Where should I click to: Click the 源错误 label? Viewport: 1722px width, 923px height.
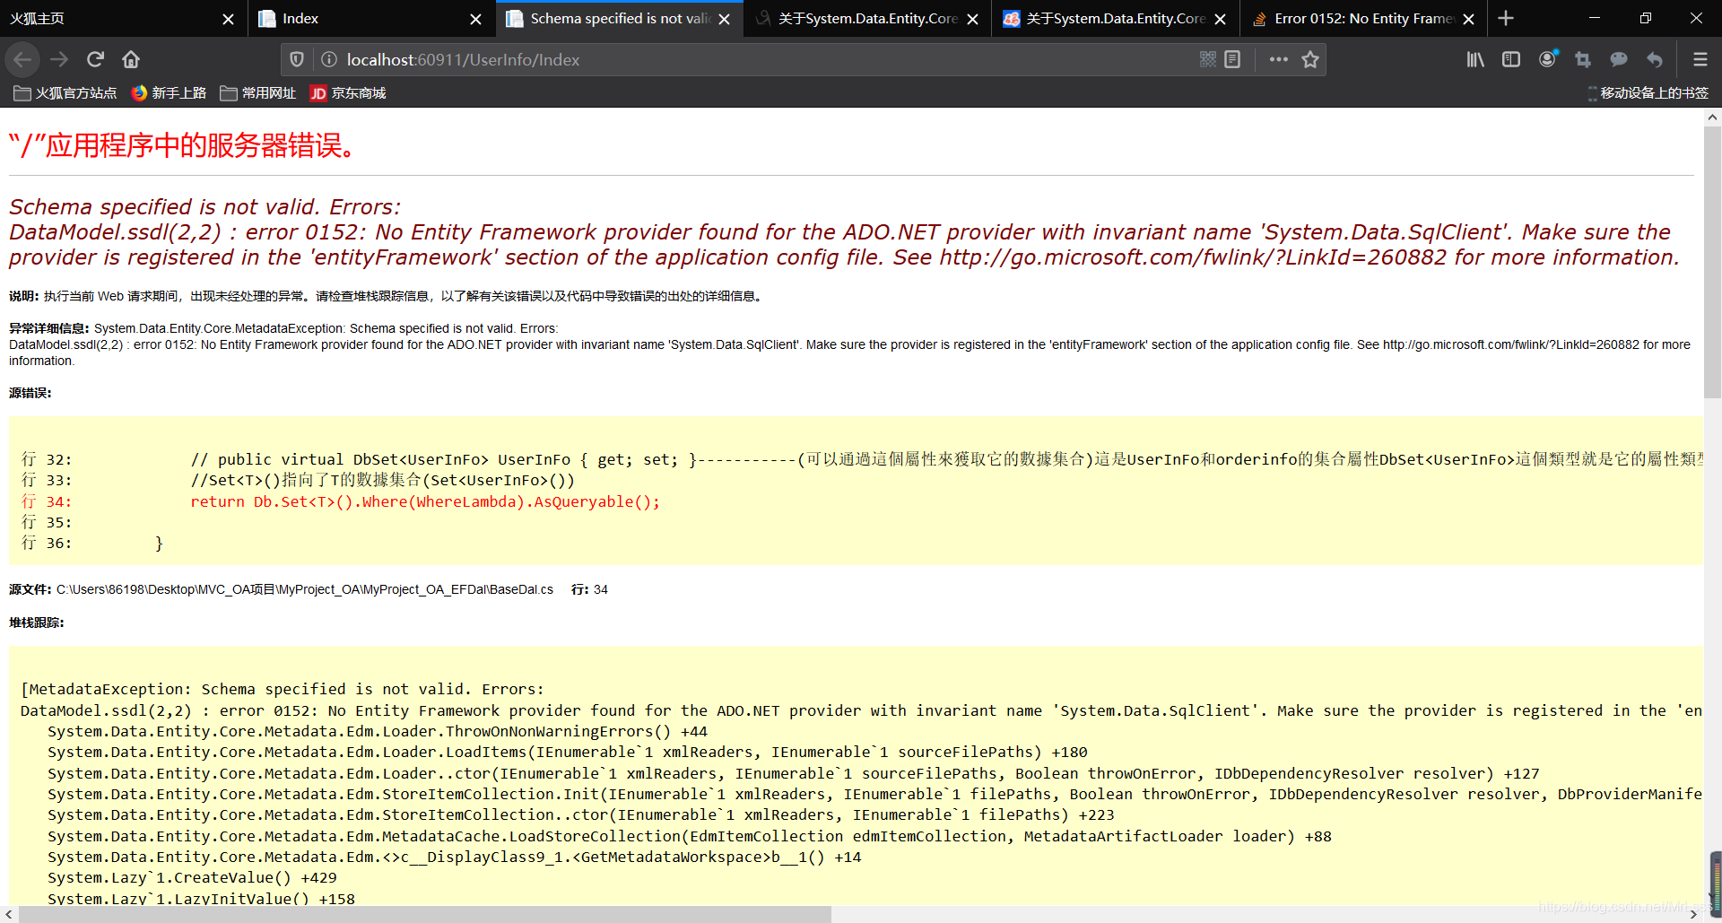(30, 393)
